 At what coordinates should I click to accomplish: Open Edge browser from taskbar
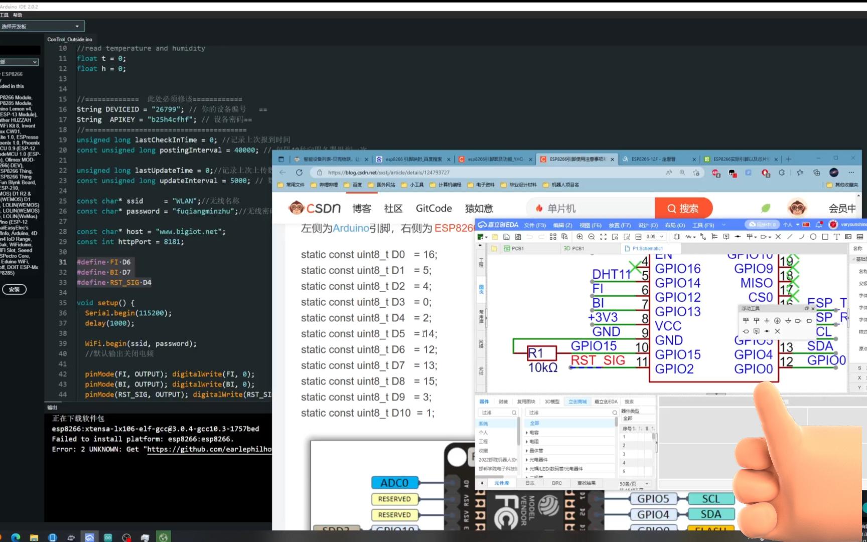point(16,537)
